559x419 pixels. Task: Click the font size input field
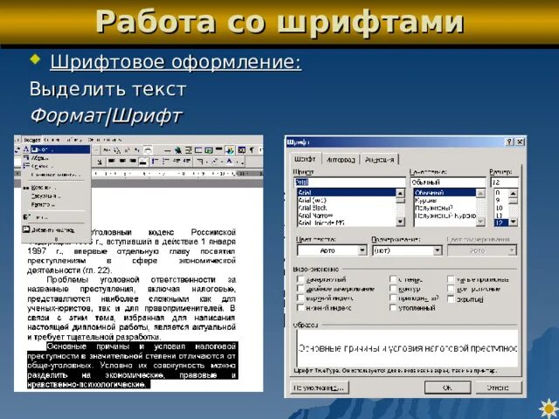[x=505, y=182]
